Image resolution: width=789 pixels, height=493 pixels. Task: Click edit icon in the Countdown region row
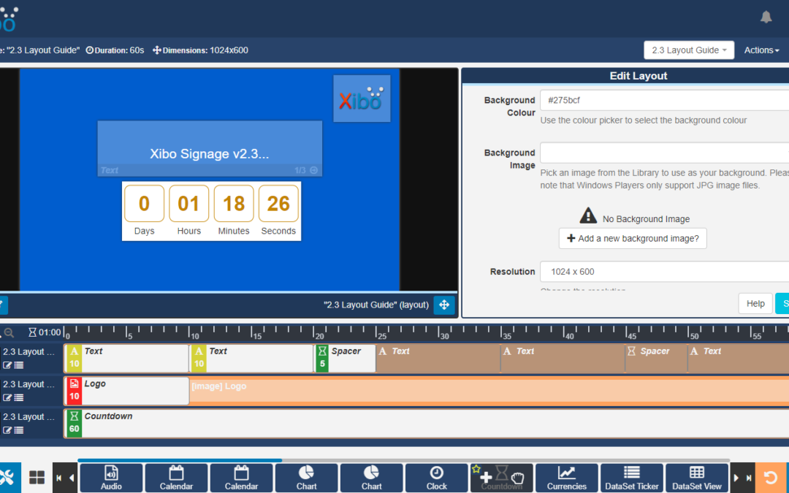(x=7, y=430)
